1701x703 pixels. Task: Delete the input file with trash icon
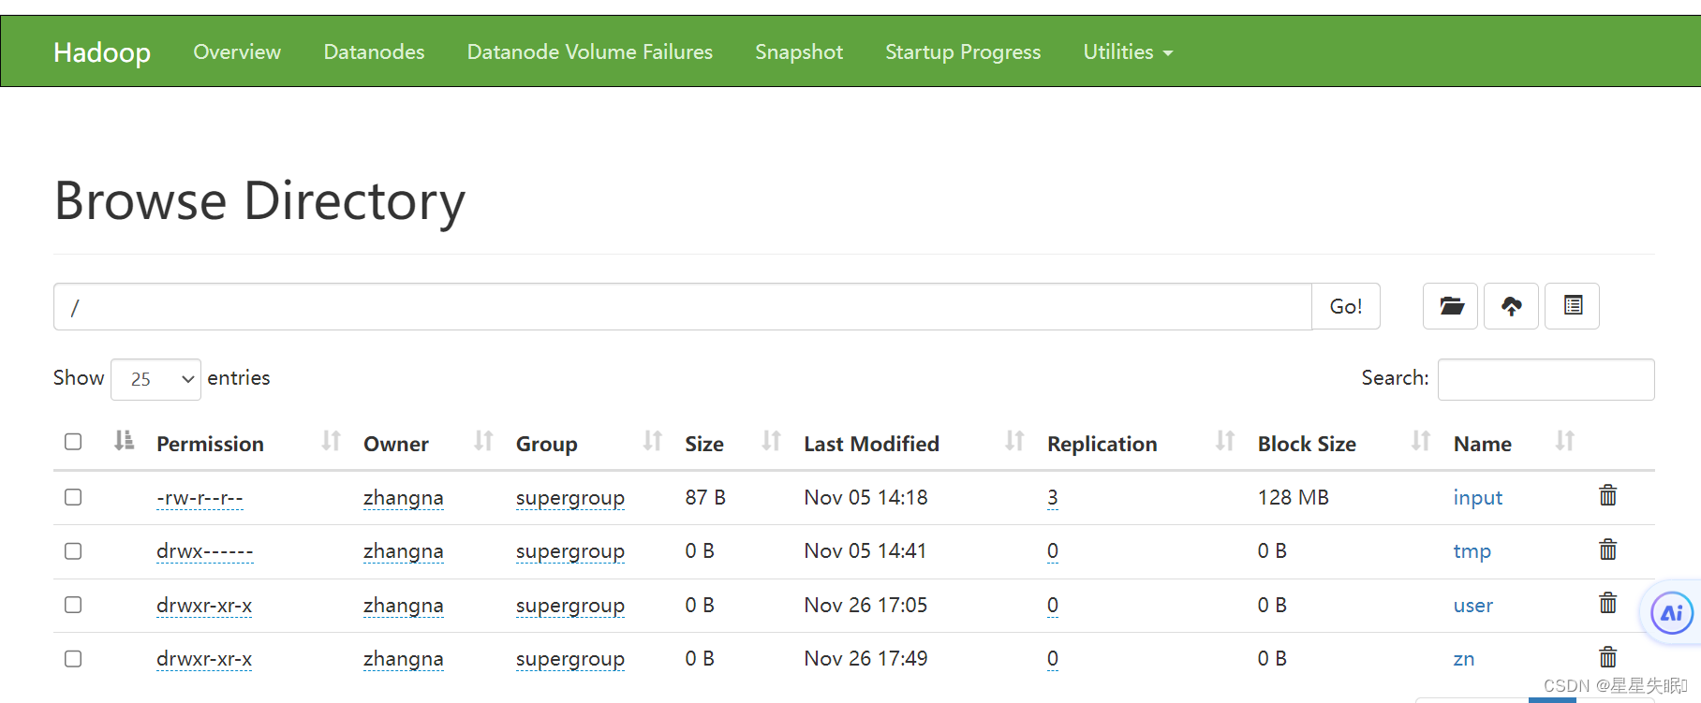(1607, 496)
